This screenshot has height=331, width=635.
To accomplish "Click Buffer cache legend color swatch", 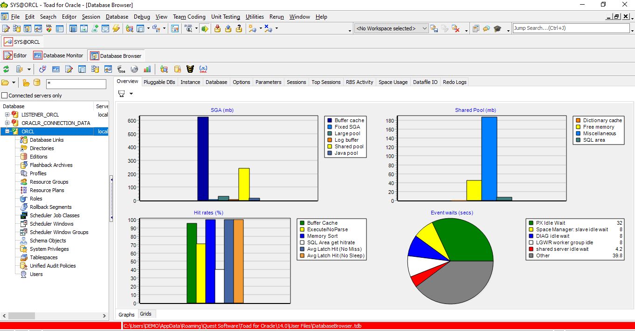I will [330, 120].
